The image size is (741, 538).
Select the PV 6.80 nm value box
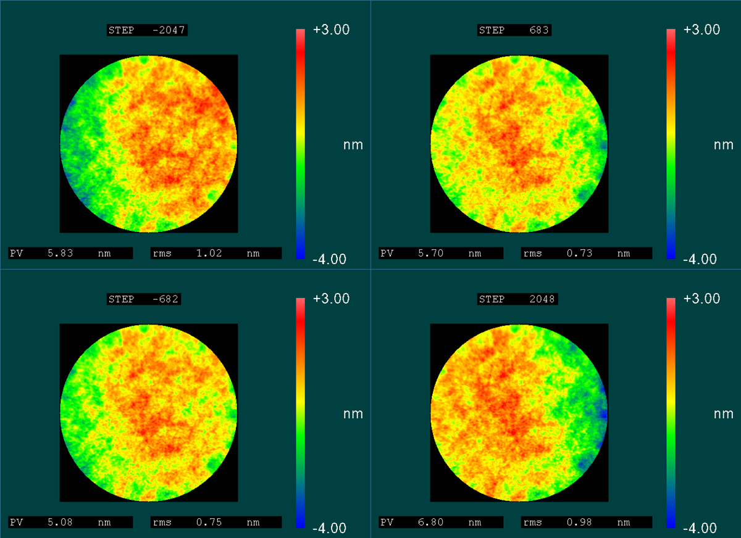441,522
